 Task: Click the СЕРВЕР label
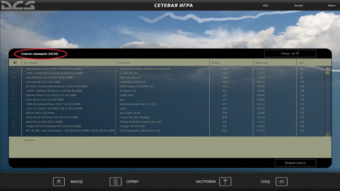coord(132,182)
